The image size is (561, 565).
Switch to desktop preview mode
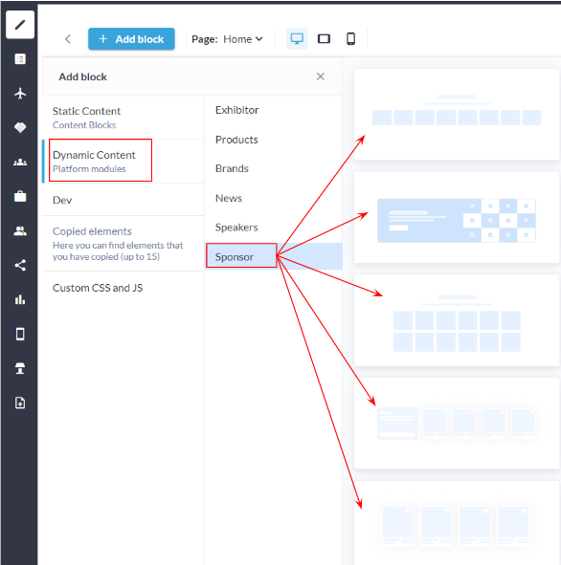click(297, 38)
